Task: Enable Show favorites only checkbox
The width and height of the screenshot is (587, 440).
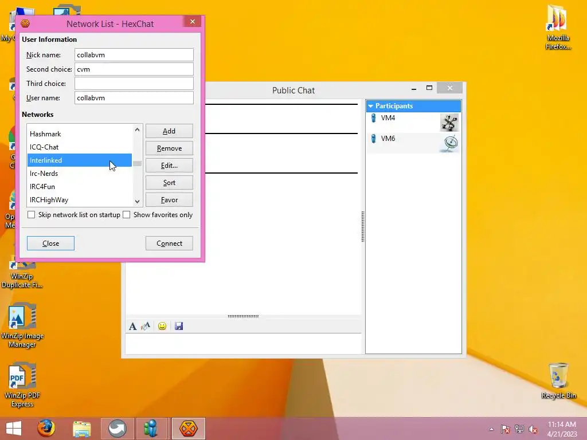Action: [127, 215]
